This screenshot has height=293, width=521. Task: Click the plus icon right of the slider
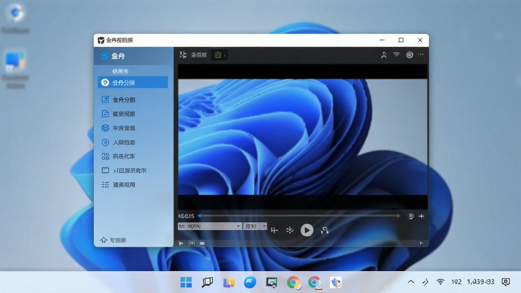click(x=421, y=216)
